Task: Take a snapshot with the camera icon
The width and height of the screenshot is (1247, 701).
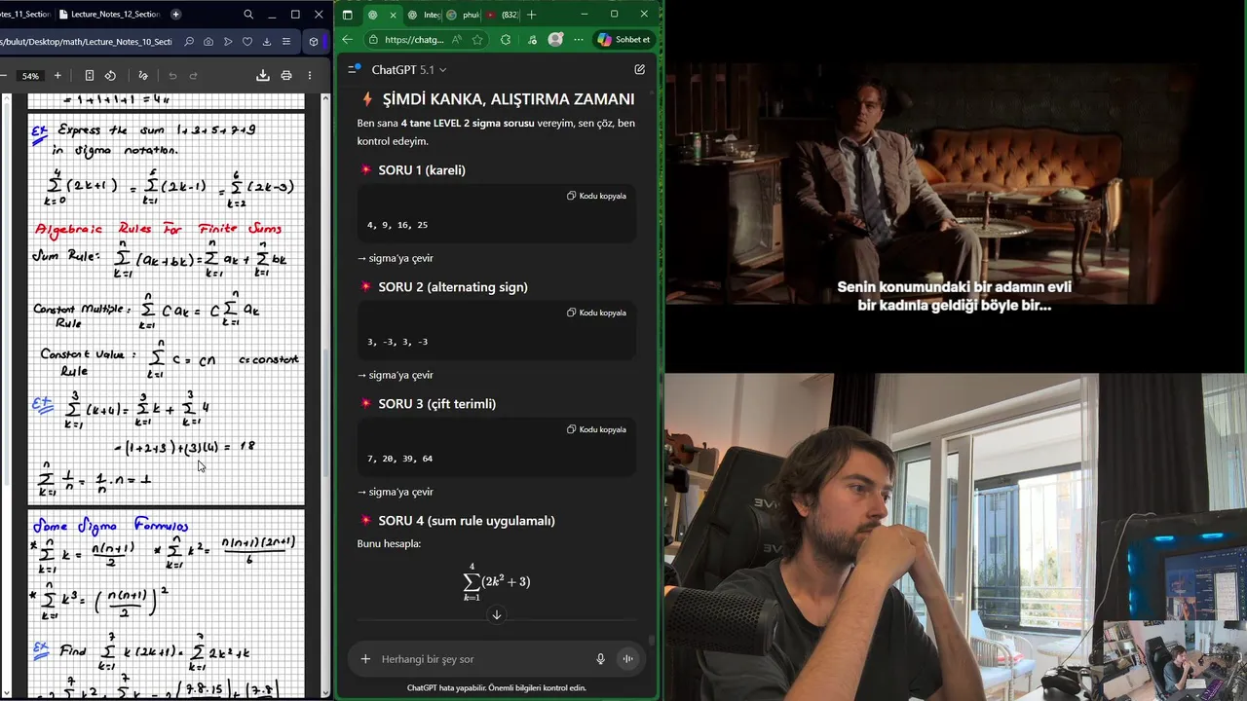Action: pyautogui.click(x=208, y=42)
